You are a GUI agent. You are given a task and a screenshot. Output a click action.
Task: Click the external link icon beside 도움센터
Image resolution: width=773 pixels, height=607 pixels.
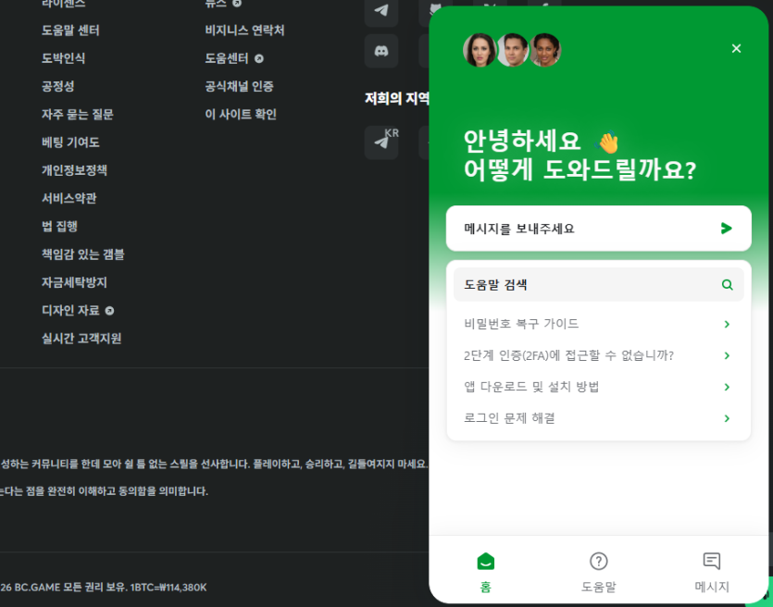tap(259, 58)
